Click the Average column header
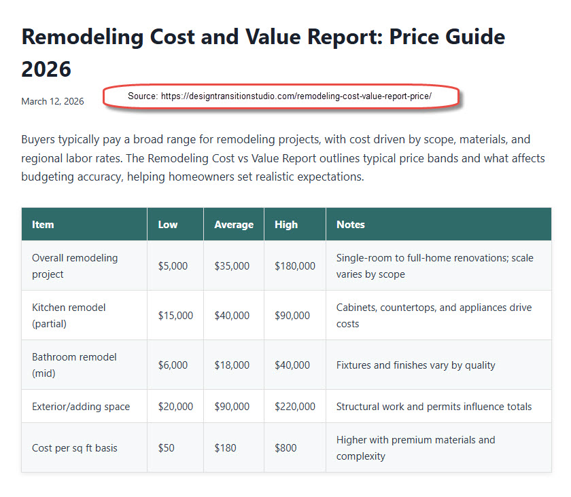 [x=234, y=224]
